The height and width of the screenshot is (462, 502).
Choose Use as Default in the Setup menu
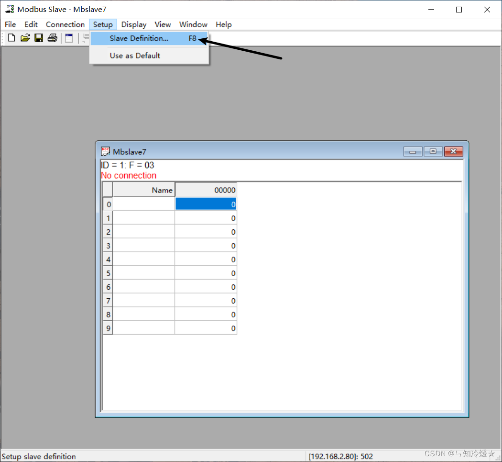pos(134,56)
